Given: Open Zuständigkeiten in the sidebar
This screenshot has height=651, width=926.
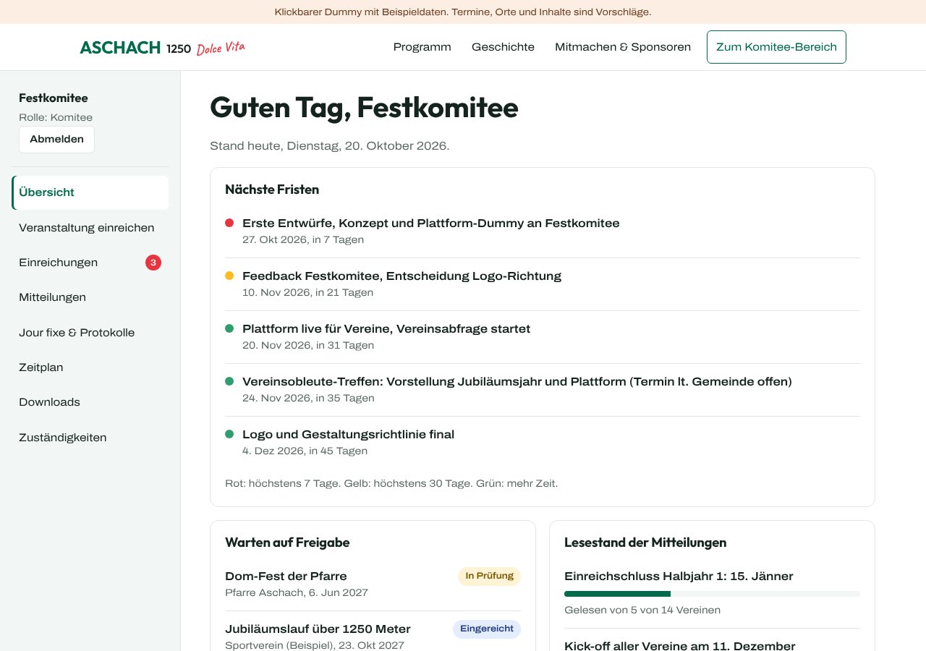Looking at the screenshot, I should (x=90, y=438).
